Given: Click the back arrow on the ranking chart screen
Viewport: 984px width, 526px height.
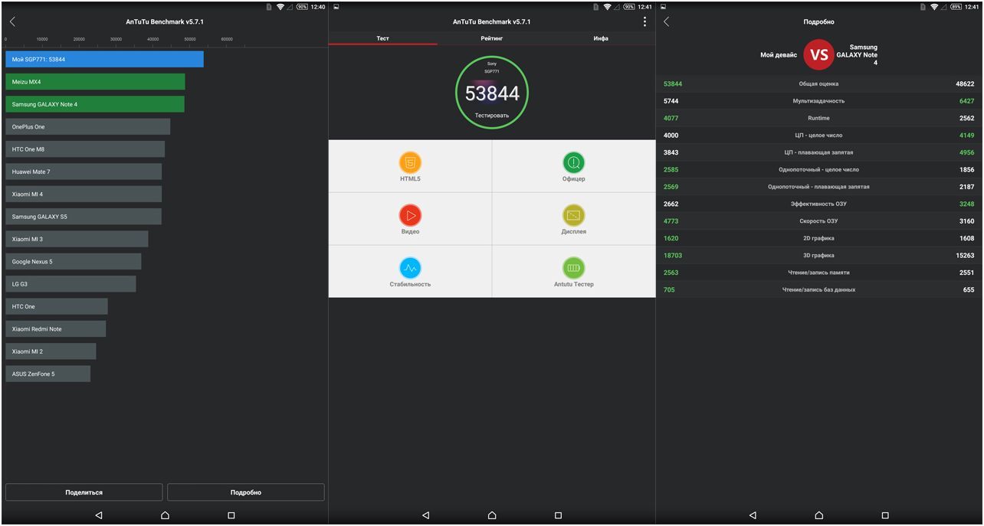Looking at the screenshot, I should click(x=12, y=22).
